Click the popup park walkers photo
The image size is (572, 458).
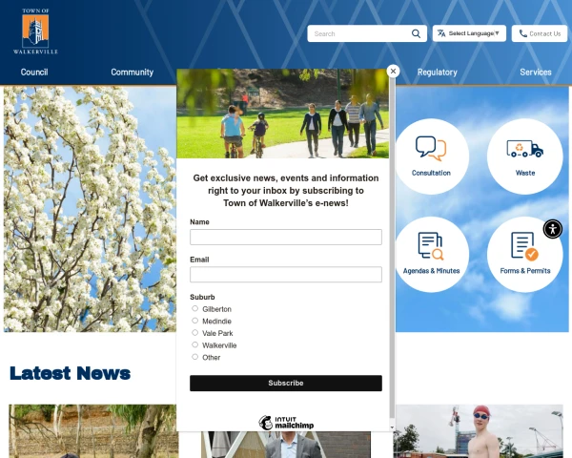(x=283, y=114)
